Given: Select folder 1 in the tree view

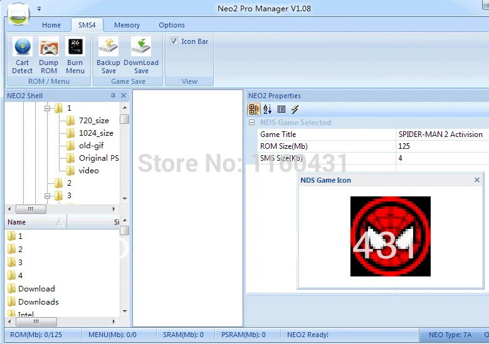Looking at the screenshot, I should coord(69,108).
